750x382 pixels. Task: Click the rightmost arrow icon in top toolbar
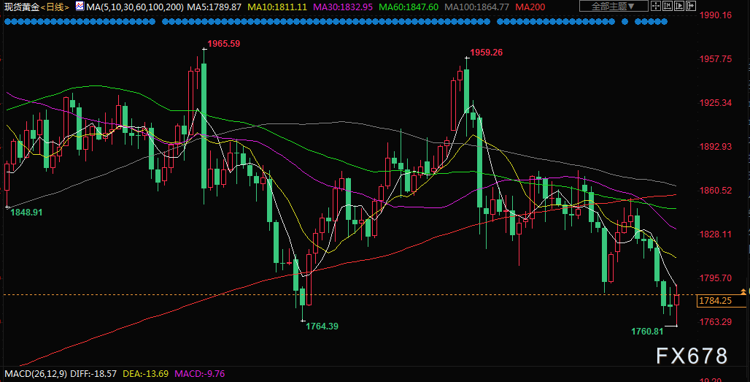(690, 7)
